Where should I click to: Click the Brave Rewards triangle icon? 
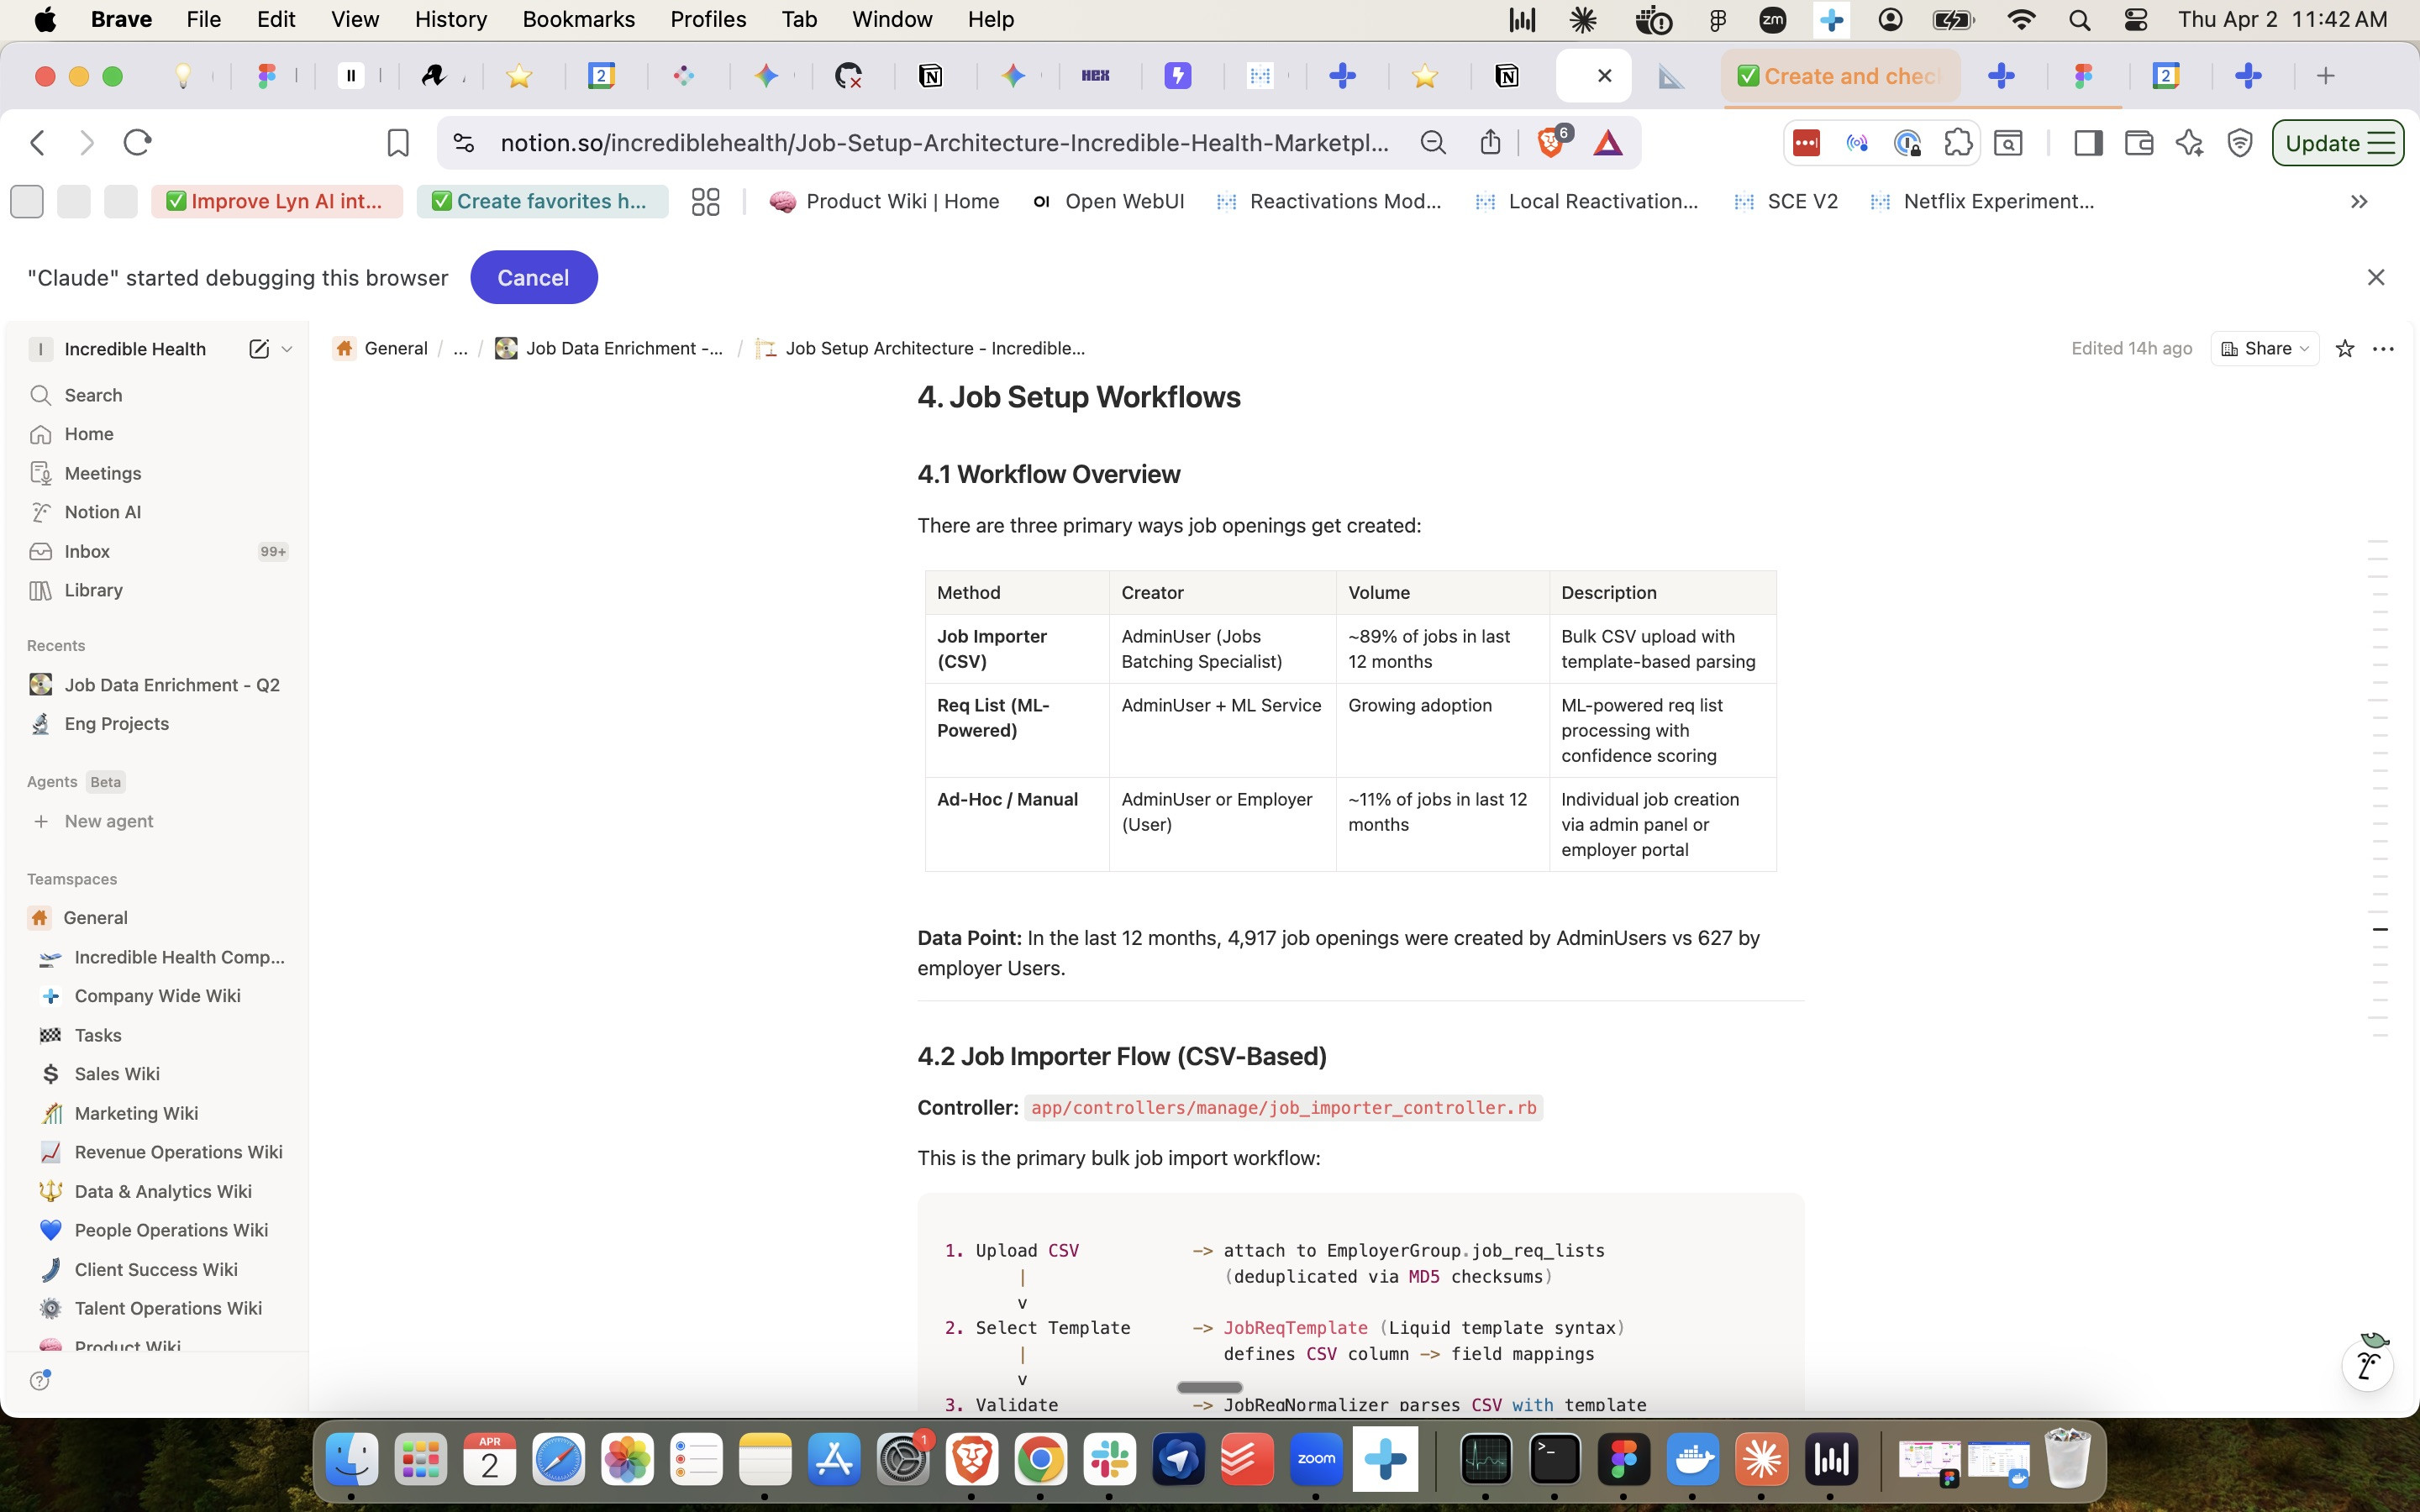tap(1607, 143)
